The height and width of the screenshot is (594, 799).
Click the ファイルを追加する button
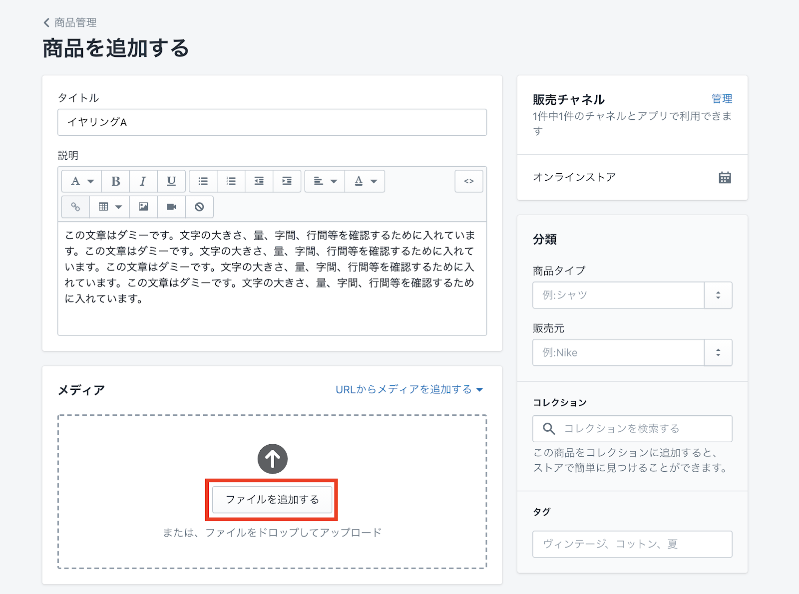[272, 500]
